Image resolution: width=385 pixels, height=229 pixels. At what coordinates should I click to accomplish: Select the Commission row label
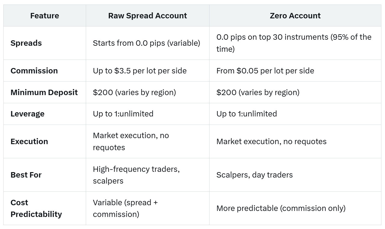click(34, 71)
